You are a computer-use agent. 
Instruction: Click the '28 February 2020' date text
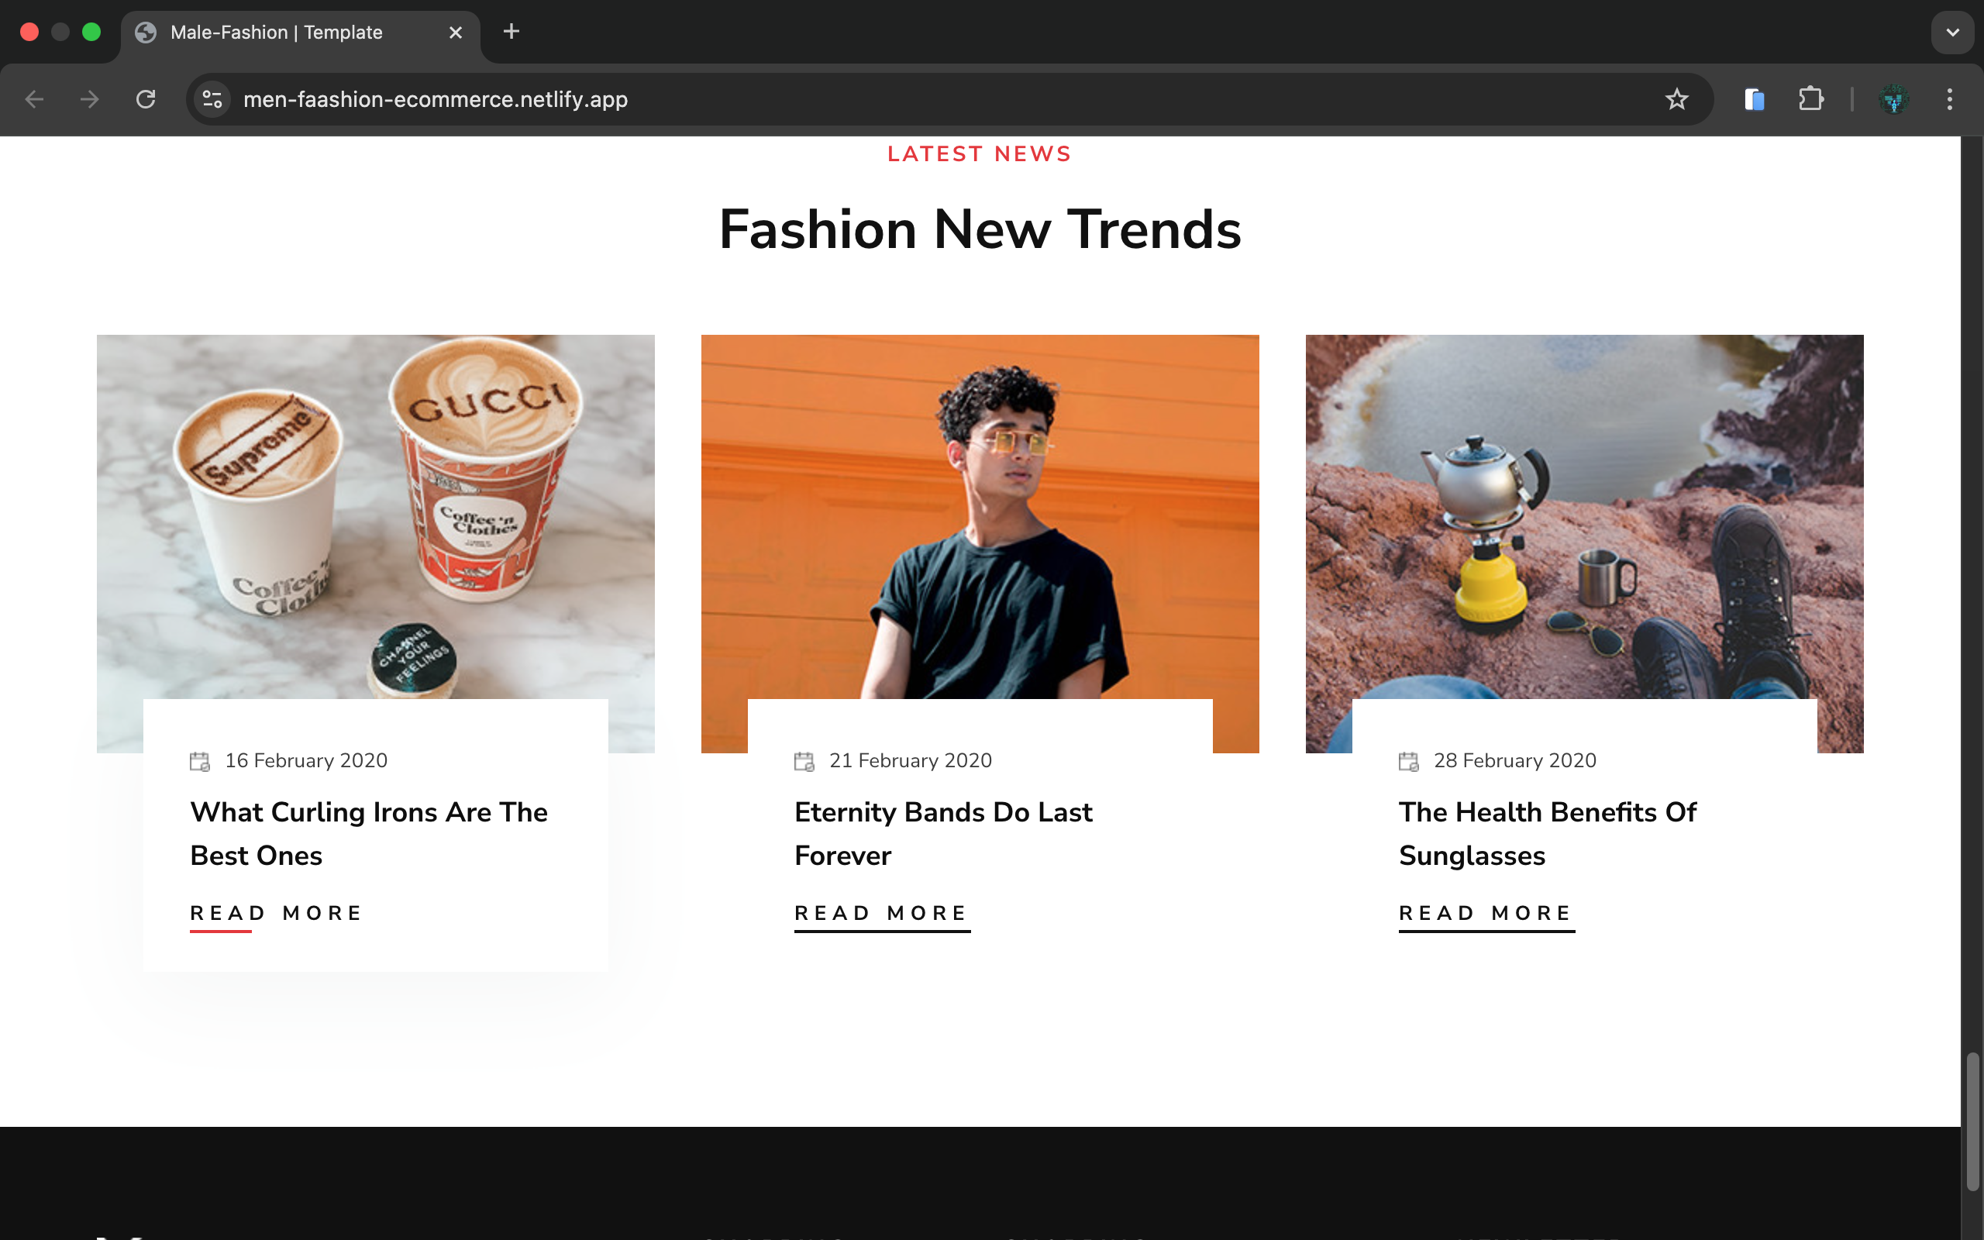(x=1514, y=761)
